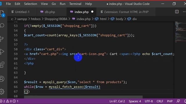Viewport: 186px width, 104px height.
Task: Switch to the Untitled-1 tab
Action: tap(22, 12)
